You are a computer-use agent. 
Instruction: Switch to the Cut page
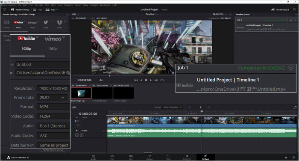112,158
